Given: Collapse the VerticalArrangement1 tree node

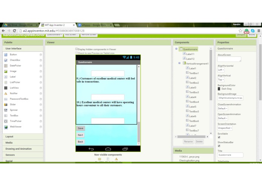Looking at the screenshot, I should point(179,63).
